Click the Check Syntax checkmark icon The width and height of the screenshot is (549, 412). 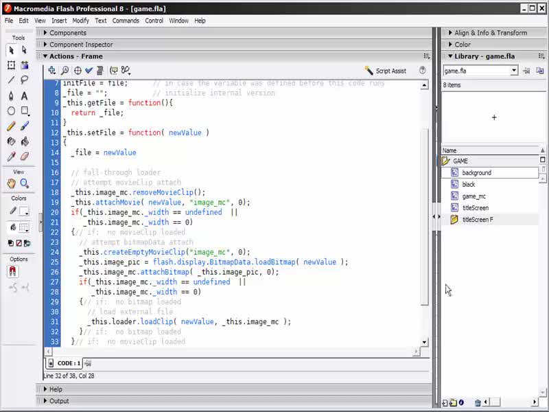point(89,70)
